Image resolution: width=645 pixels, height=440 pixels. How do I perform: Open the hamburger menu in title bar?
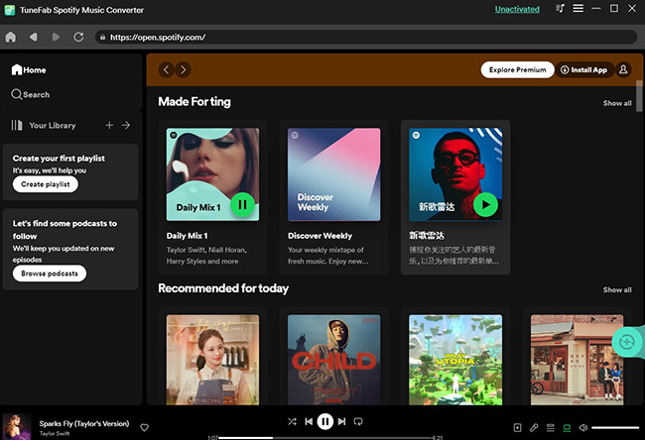point(578,9)
